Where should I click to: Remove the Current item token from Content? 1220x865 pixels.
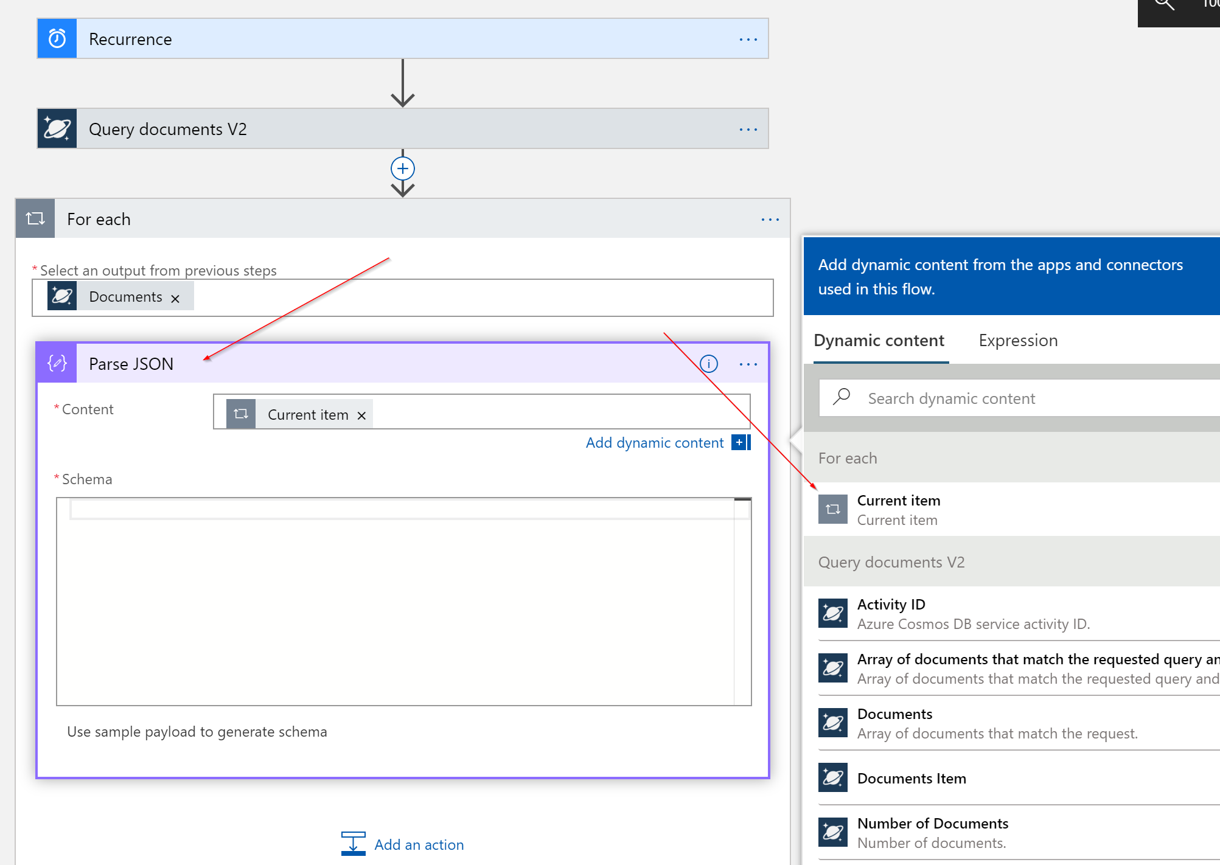(361, 415)
